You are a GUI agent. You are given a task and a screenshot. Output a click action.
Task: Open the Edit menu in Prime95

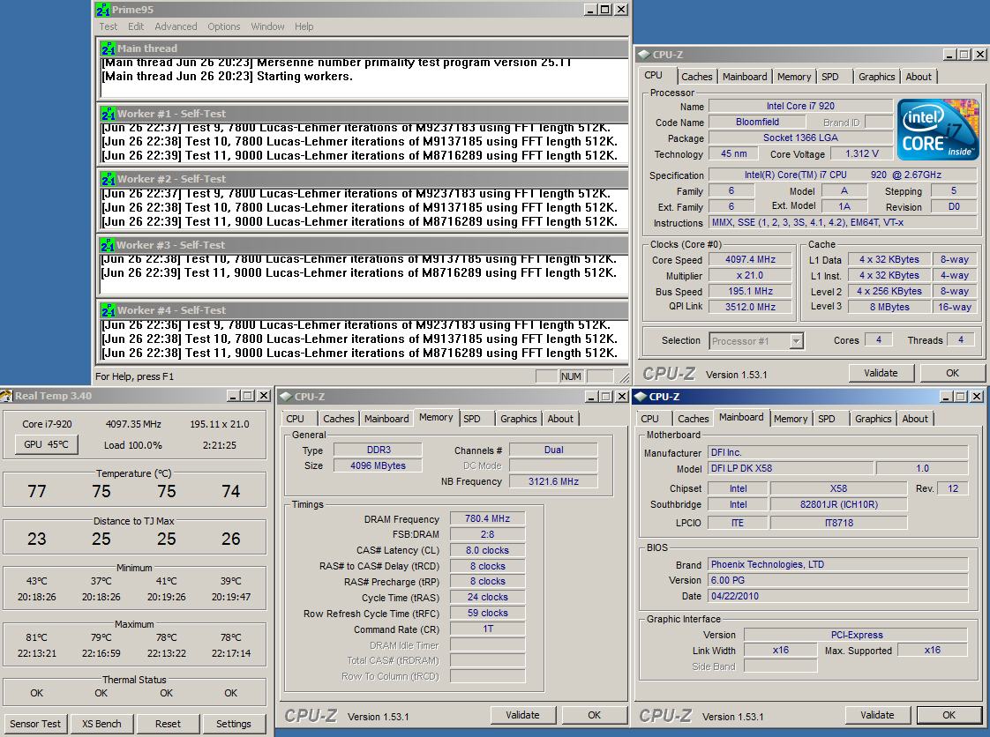(x=136, y=26)
